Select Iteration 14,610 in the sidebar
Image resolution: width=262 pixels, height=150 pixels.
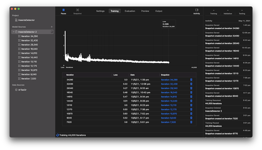tap(29, 53)
